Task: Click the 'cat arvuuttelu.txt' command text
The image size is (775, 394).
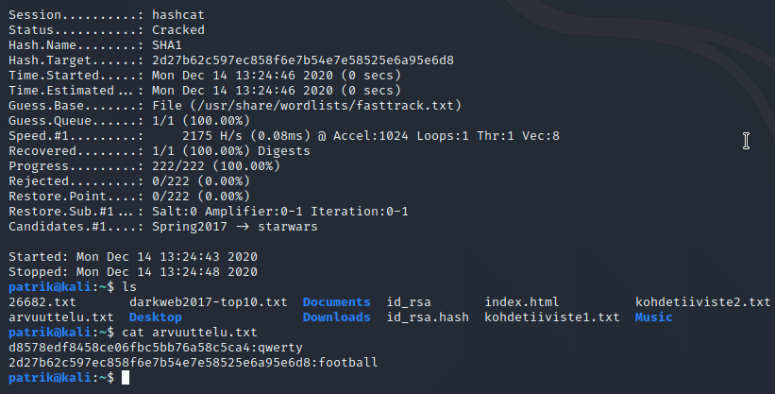Action: [x=186, y=333]
